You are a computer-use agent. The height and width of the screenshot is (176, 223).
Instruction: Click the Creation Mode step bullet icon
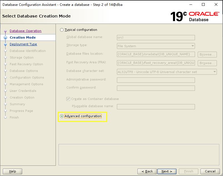(5, 37)
